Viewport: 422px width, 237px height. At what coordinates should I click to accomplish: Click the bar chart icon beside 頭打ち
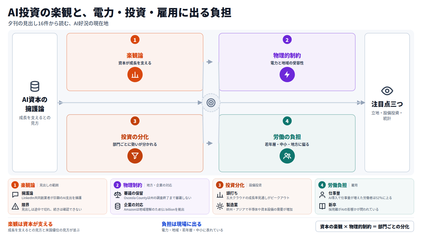click(220, 195)
